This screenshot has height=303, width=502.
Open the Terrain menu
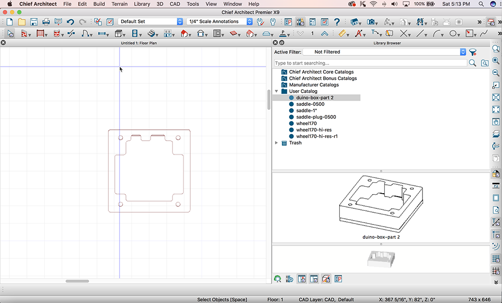[x=120, y=4]
